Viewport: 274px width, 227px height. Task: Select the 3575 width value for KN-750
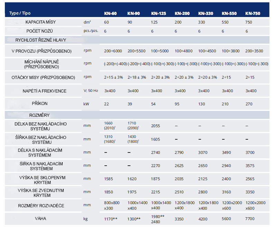point(250,165)
